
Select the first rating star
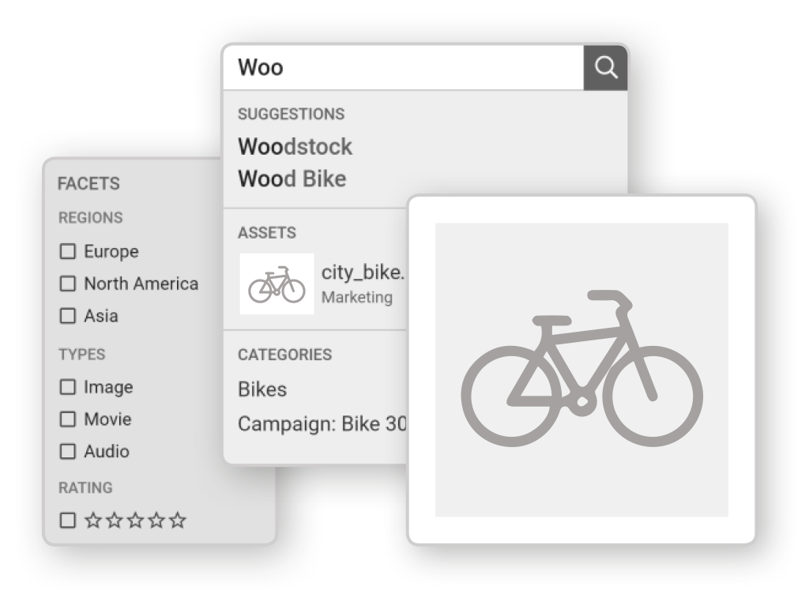click(x=93, y=520)
